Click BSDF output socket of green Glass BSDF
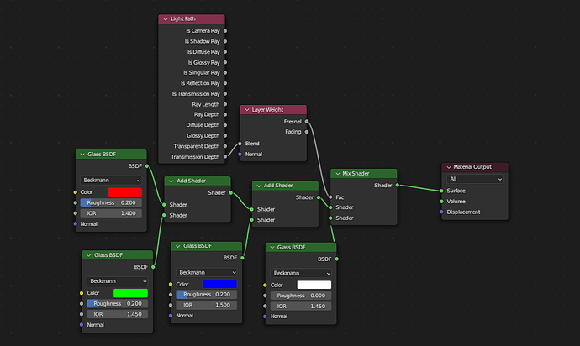580x346 pixels. coord(153,267)
